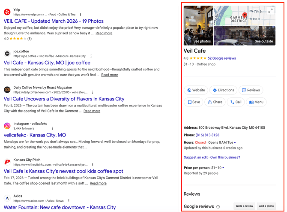
Task: Click the joe.coffee favicon icon
Action: 7,54
